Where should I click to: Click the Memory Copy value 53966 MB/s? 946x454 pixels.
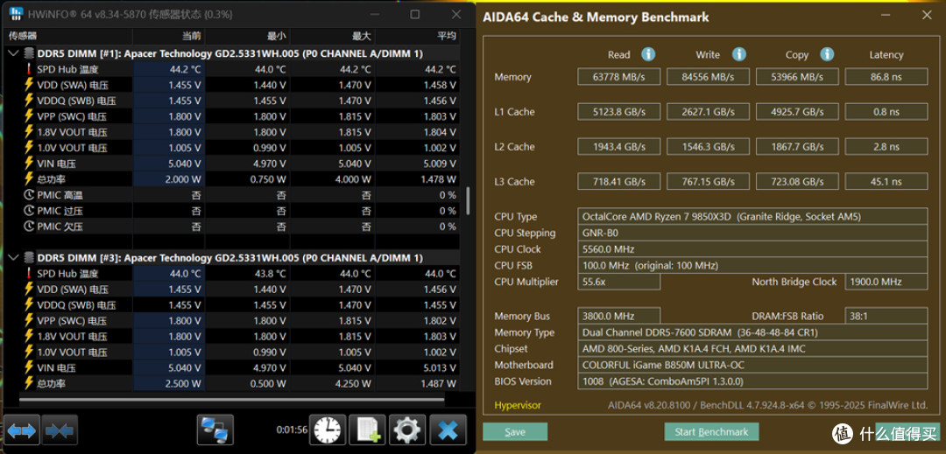[x=796, y=76]
